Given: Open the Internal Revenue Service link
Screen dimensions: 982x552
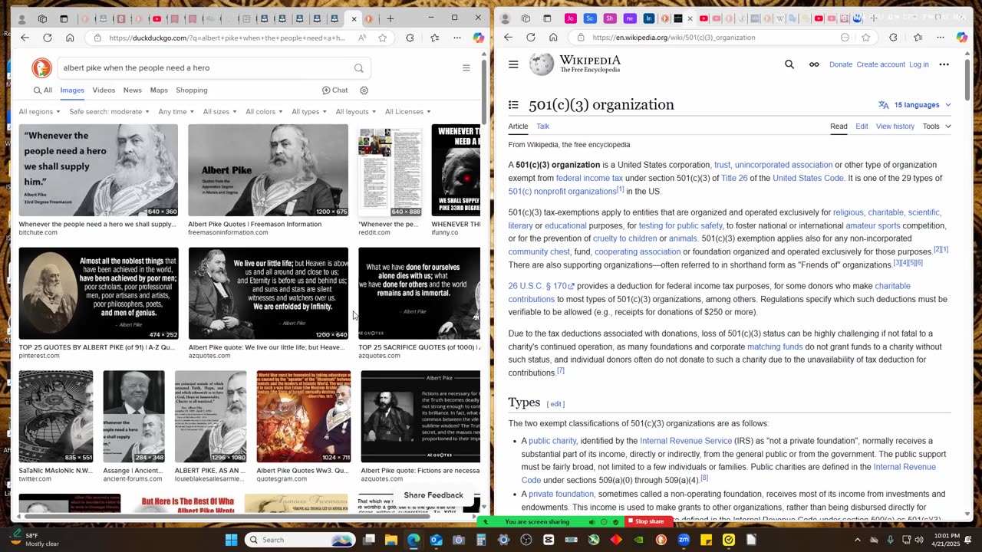Looking at the screenshot, I should 686,441.
